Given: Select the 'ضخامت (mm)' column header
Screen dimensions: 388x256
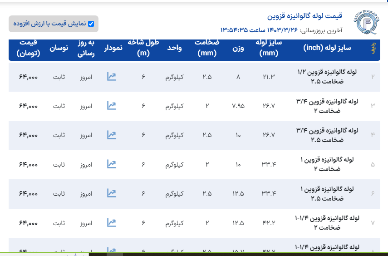Looking at the screenshot, I should tap(207, 48).
